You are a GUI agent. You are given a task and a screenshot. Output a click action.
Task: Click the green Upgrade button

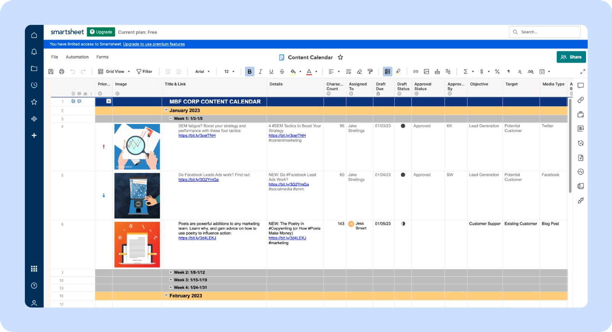(101, 32)
